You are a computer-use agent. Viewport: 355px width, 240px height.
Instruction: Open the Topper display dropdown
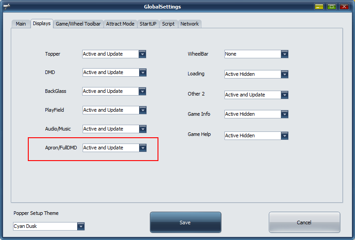[x=142, y=54]
